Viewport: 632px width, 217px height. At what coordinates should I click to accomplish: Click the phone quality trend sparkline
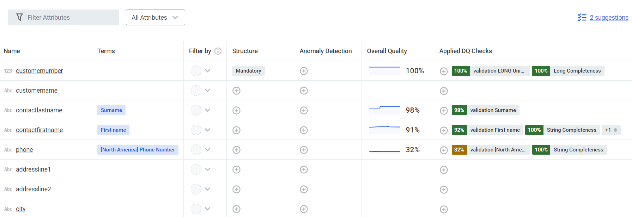point(384,150)
